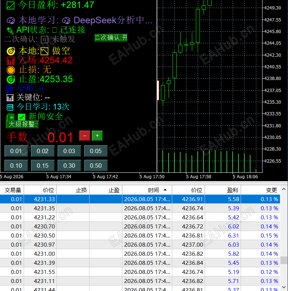Click the today profit chart icon
288x291 pixels.
(11, 5)
